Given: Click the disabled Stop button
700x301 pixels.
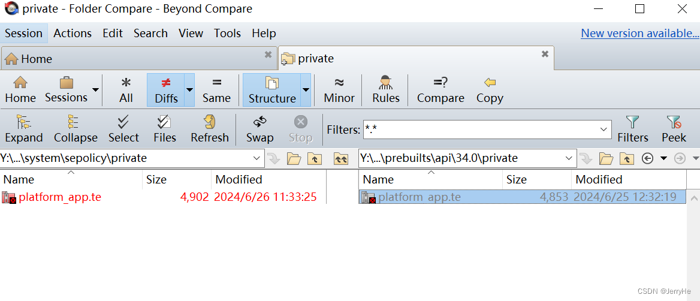Looking at the screenshot, I should tap(300, 129).
